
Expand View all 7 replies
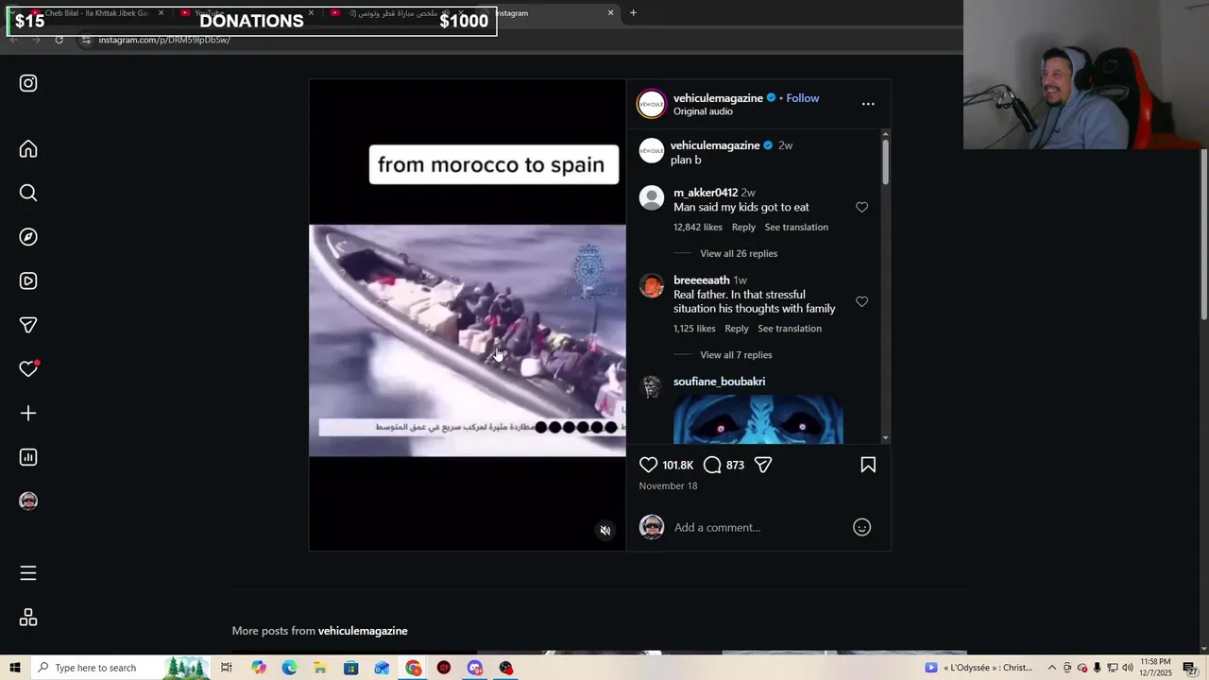tap(736, 355)
